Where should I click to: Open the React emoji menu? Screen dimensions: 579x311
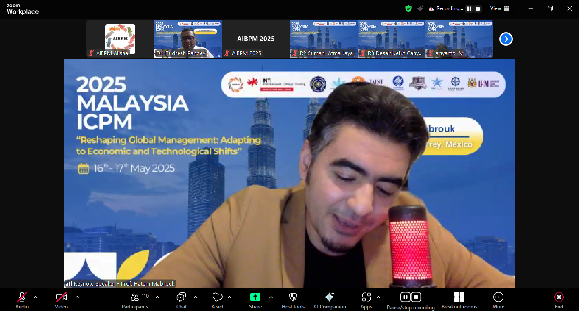coord(218,300)
